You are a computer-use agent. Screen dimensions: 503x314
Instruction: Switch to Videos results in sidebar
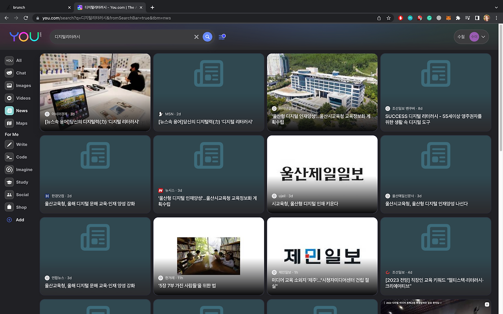pyautogui.click(x=18, y=98)
